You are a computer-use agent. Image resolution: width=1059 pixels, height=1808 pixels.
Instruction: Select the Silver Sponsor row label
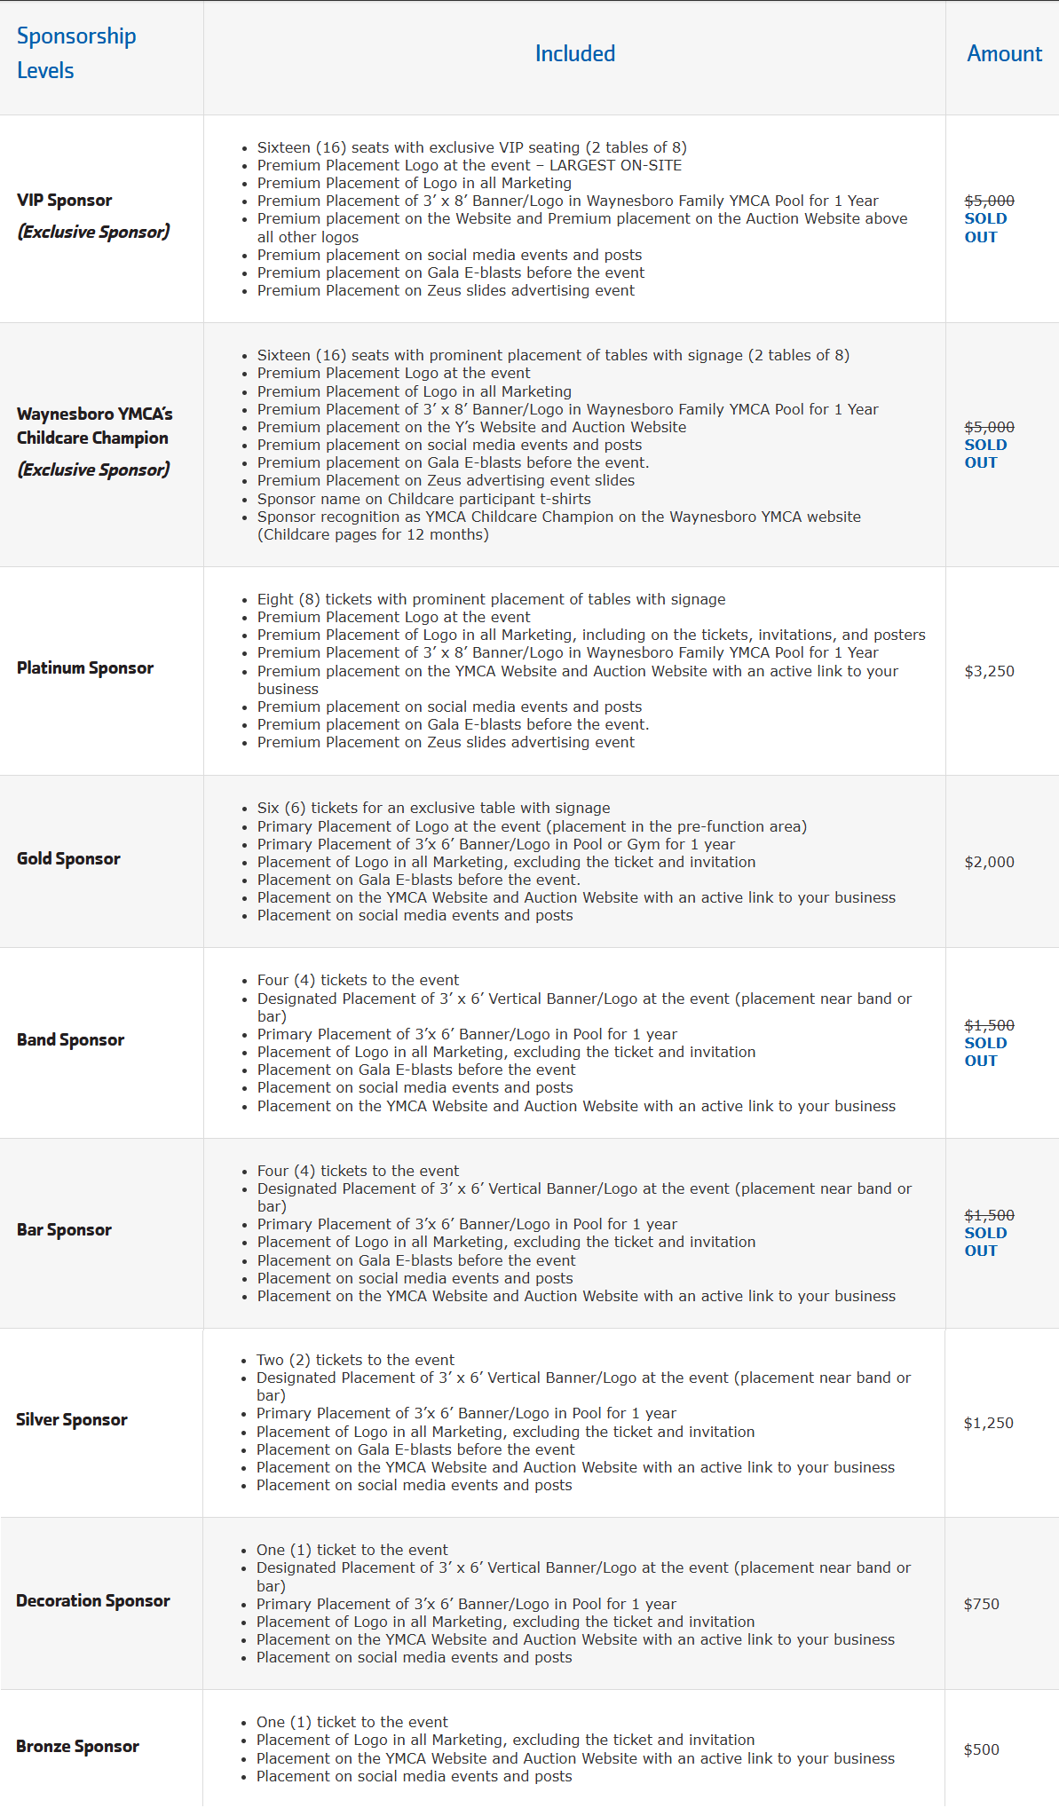click(x=72, y=1420)
